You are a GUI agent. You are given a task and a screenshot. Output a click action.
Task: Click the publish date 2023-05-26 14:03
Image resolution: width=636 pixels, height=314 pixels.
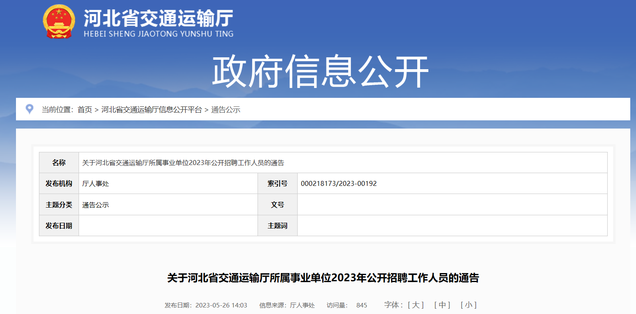click(221, 305)
